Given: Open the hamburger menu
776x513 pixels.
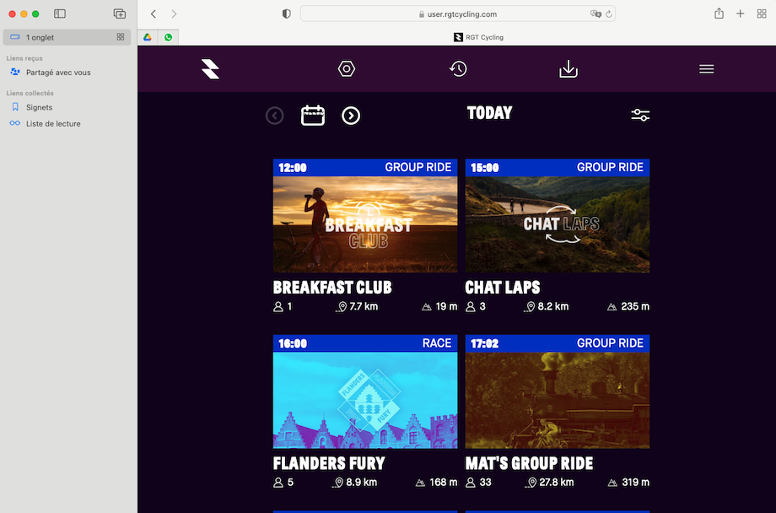Looking at the screenshot, I should pos(706,69).
